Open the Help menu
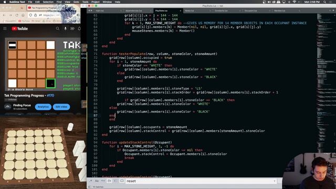Image resolution: width=336 pixels, height=189 pixels. click(x=118, y=2)
